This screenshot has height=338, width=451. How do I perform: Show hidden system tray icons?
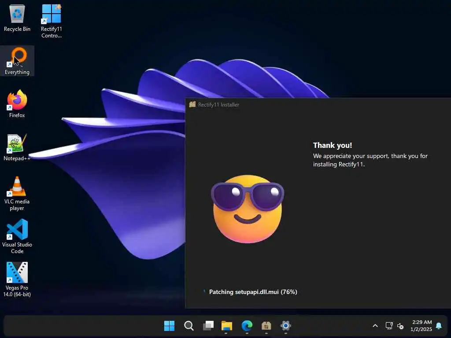coord(375,326)
